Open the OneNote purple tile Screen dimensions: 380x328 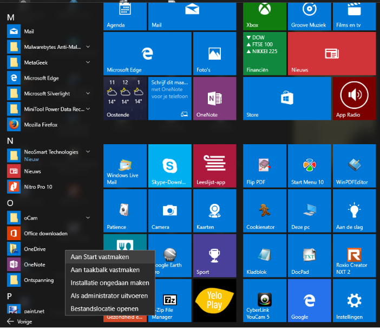tap(214, 98)
